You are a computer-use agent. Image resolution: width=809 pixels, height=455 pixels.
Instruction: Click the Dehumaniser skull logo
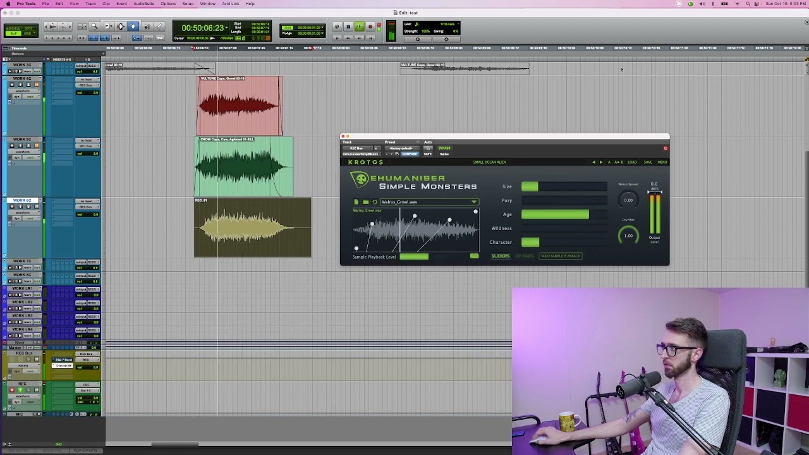361,179
